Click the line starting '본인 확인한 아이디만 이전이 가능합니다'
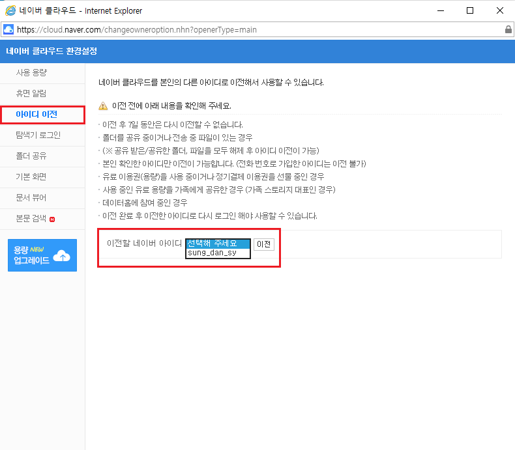The image size is (515, 450). point(234,163)
